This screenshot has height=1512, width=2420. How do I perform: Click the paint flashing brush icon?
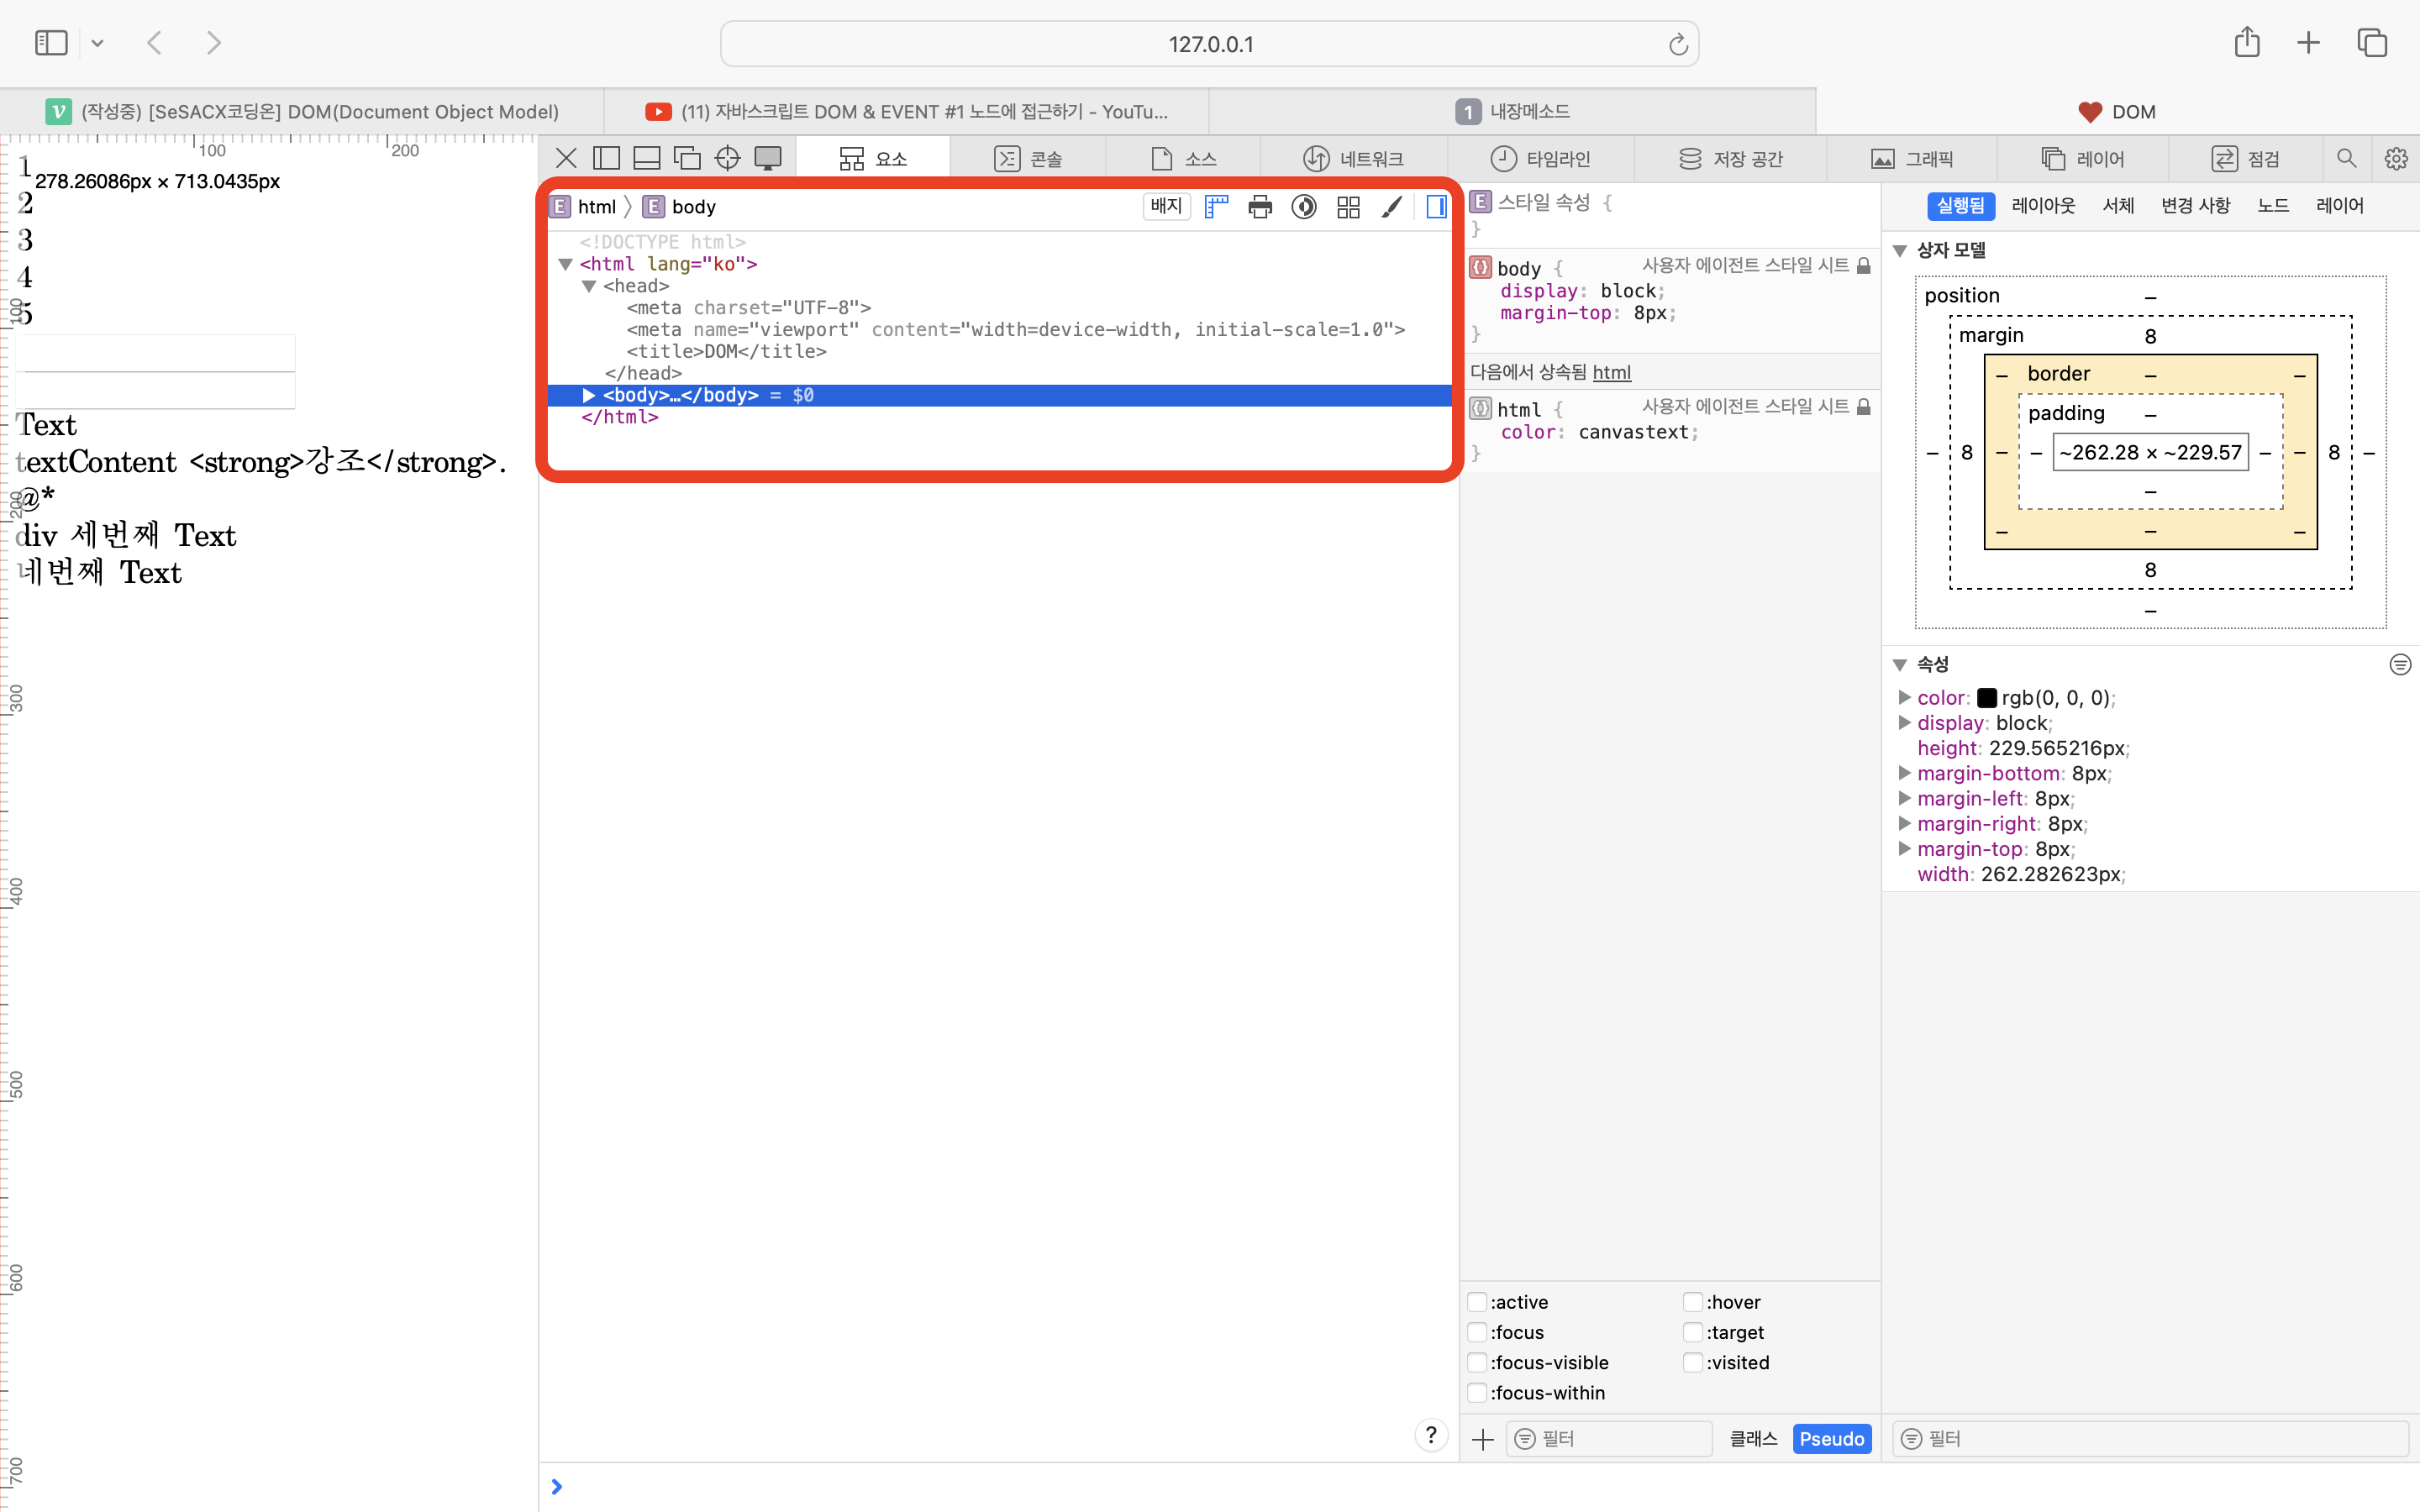(x=1391, y=207)
